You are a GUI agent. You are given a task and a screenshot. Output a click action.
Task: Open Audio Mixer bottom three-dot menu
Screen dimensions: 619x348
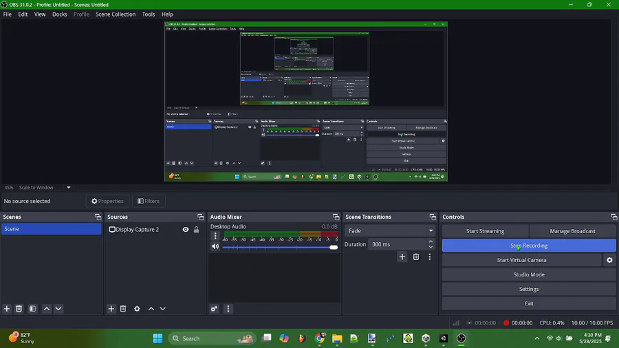228,309
